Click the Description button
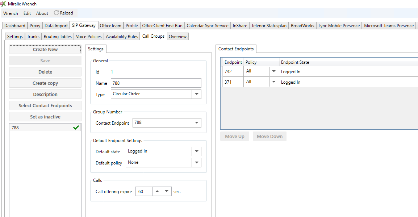Screen dimensions: 418x217 point(45,94)
